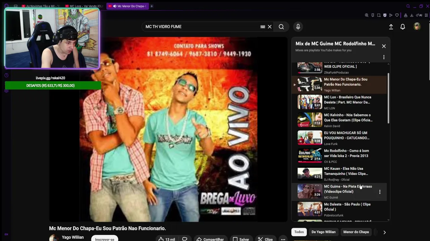Open the Opera GX main menu icon

(x=6, y=6)
